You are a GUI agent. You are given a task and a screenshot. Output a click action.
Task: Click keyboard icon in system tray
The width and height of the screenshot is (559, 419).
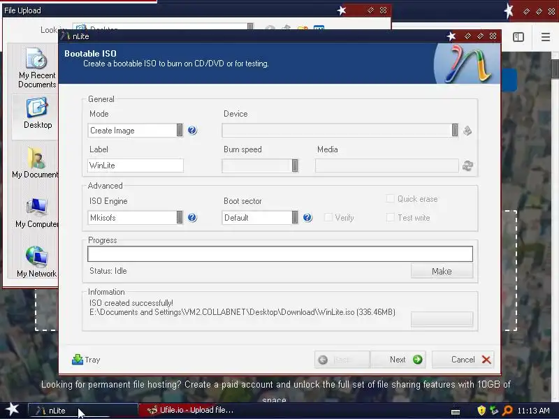click(x=456, y=412)
